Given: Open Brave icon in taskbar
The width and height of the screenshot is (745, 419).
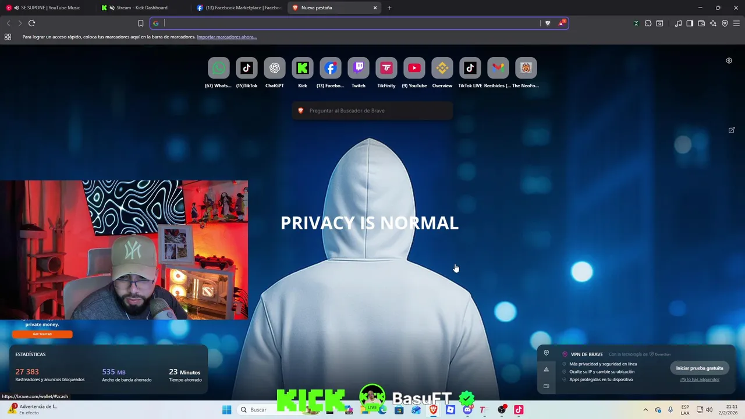Looking at the screenshot, I should coord(433,410).
